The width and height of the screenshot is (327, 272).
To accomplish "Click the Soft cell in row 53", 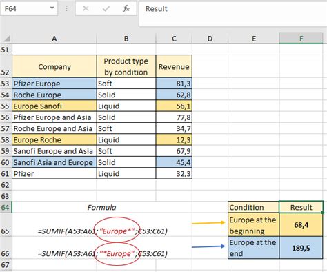I will click(126, 84).
